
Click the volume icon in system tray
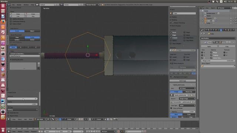[x=225, y=1]
